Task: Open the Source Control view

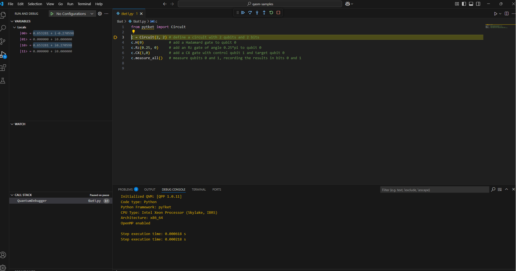Action: pyautogui.click(x=3, y=41)
